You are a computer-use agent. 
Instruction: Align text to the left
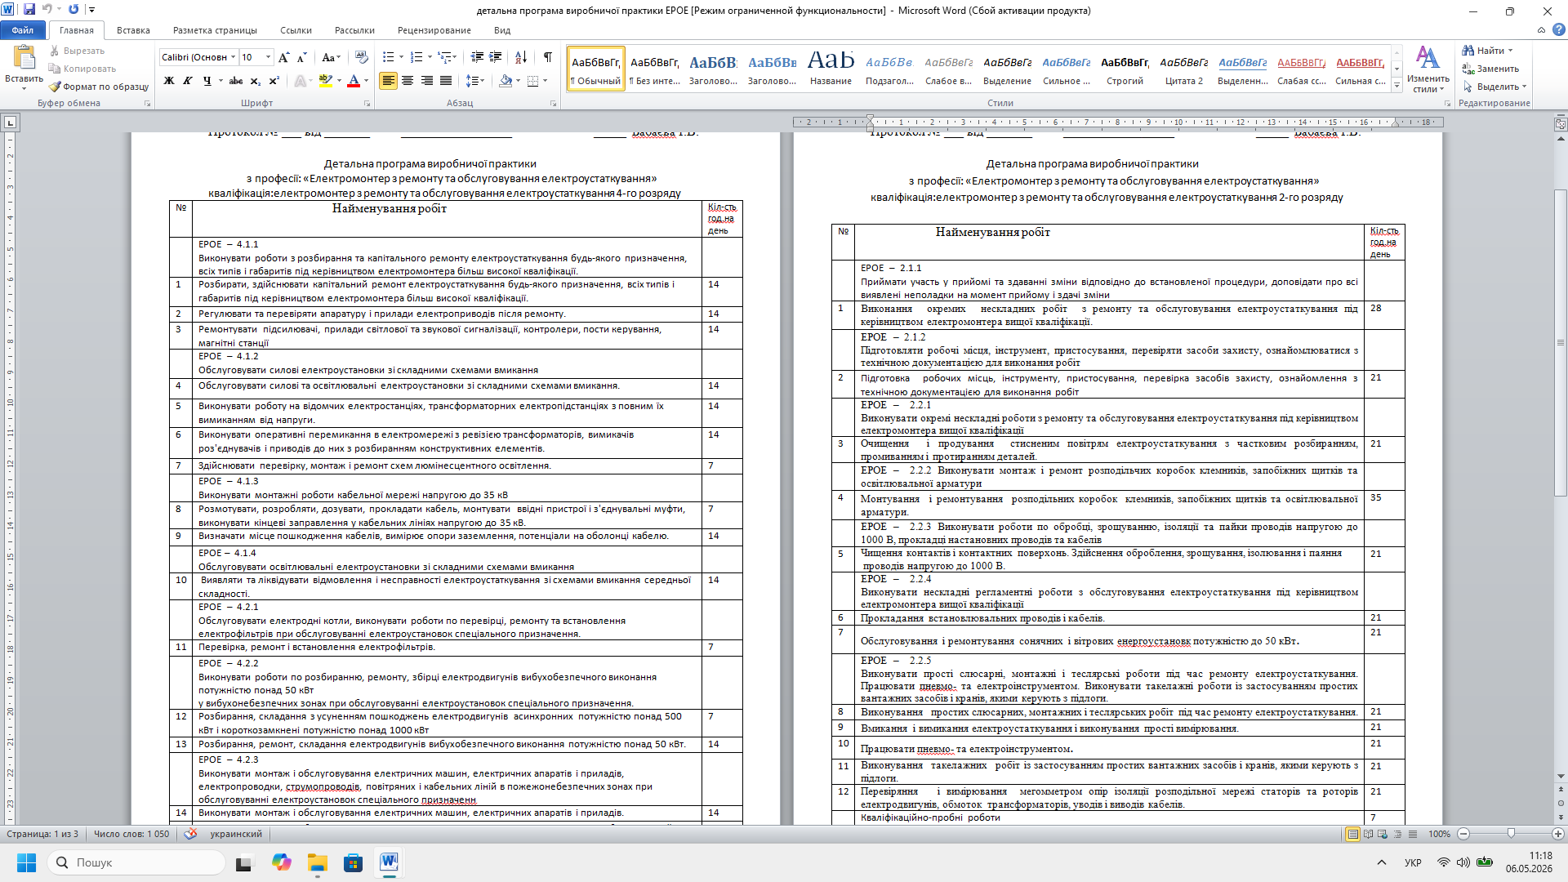[x=388, y=81]
